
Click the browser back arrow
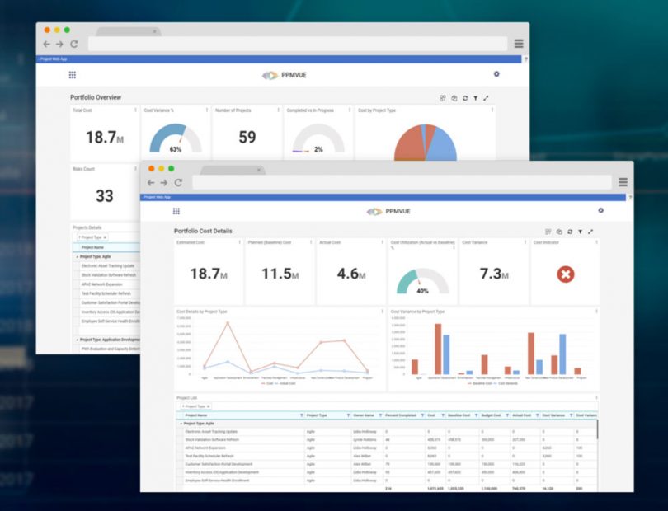(x=150, y=182)
